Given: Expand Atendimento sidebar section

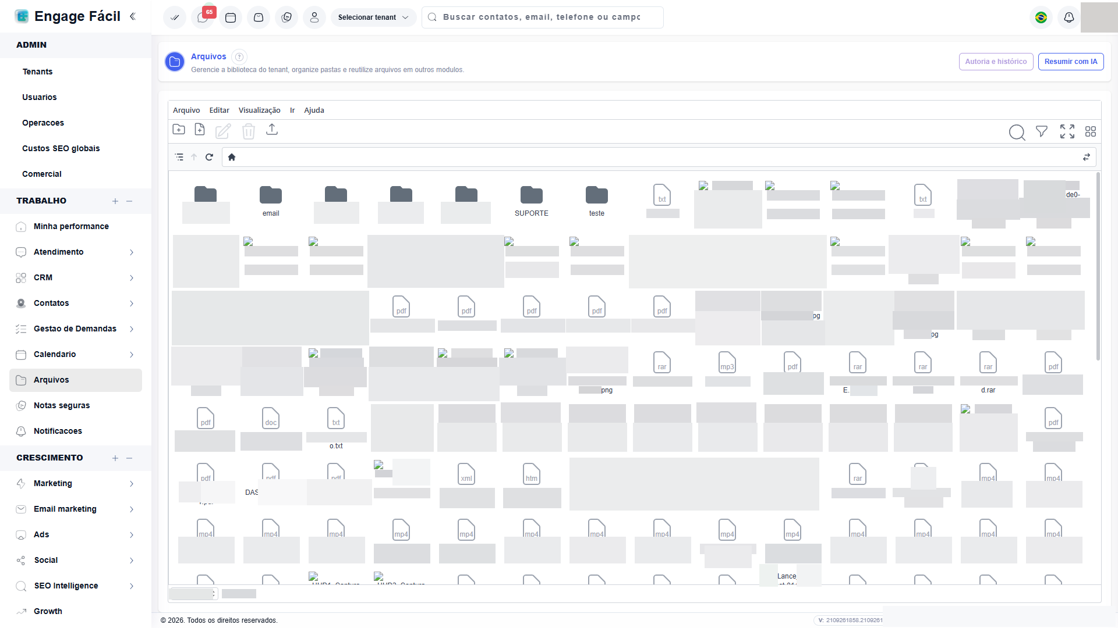Looking at the screenshot, I should click(76, 252).
